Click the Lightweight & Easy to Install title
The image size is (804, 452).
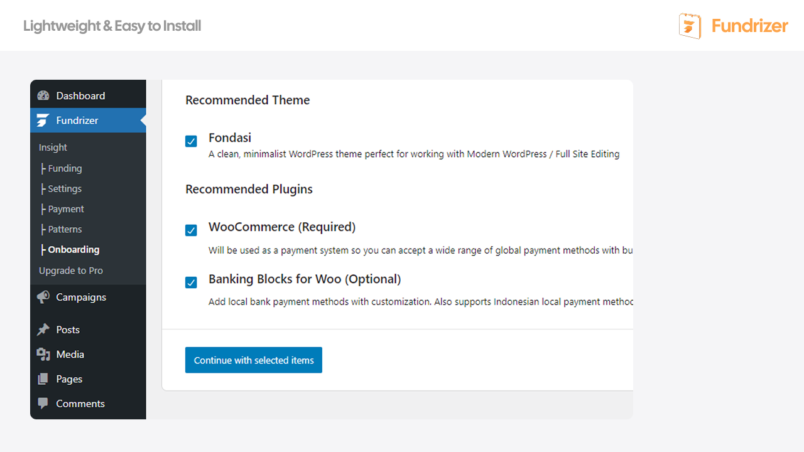[112, 26]
